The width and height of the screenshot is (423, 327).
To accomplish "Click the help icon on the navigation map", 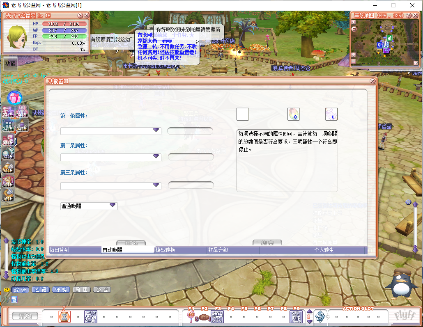I will coord(409,15).
